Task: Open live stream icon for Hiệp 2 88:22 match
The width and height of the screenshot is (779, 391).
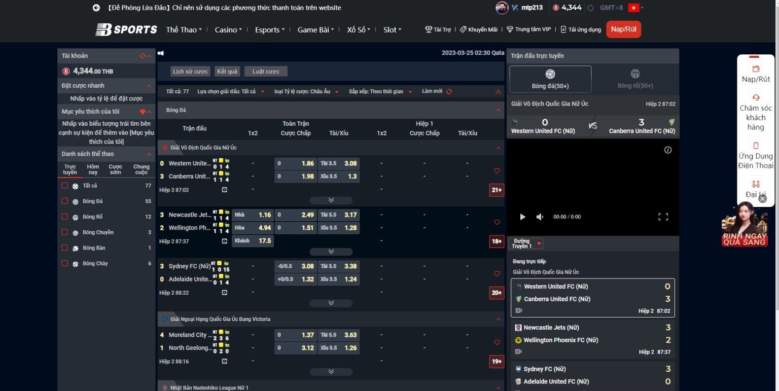Action: 225,293
